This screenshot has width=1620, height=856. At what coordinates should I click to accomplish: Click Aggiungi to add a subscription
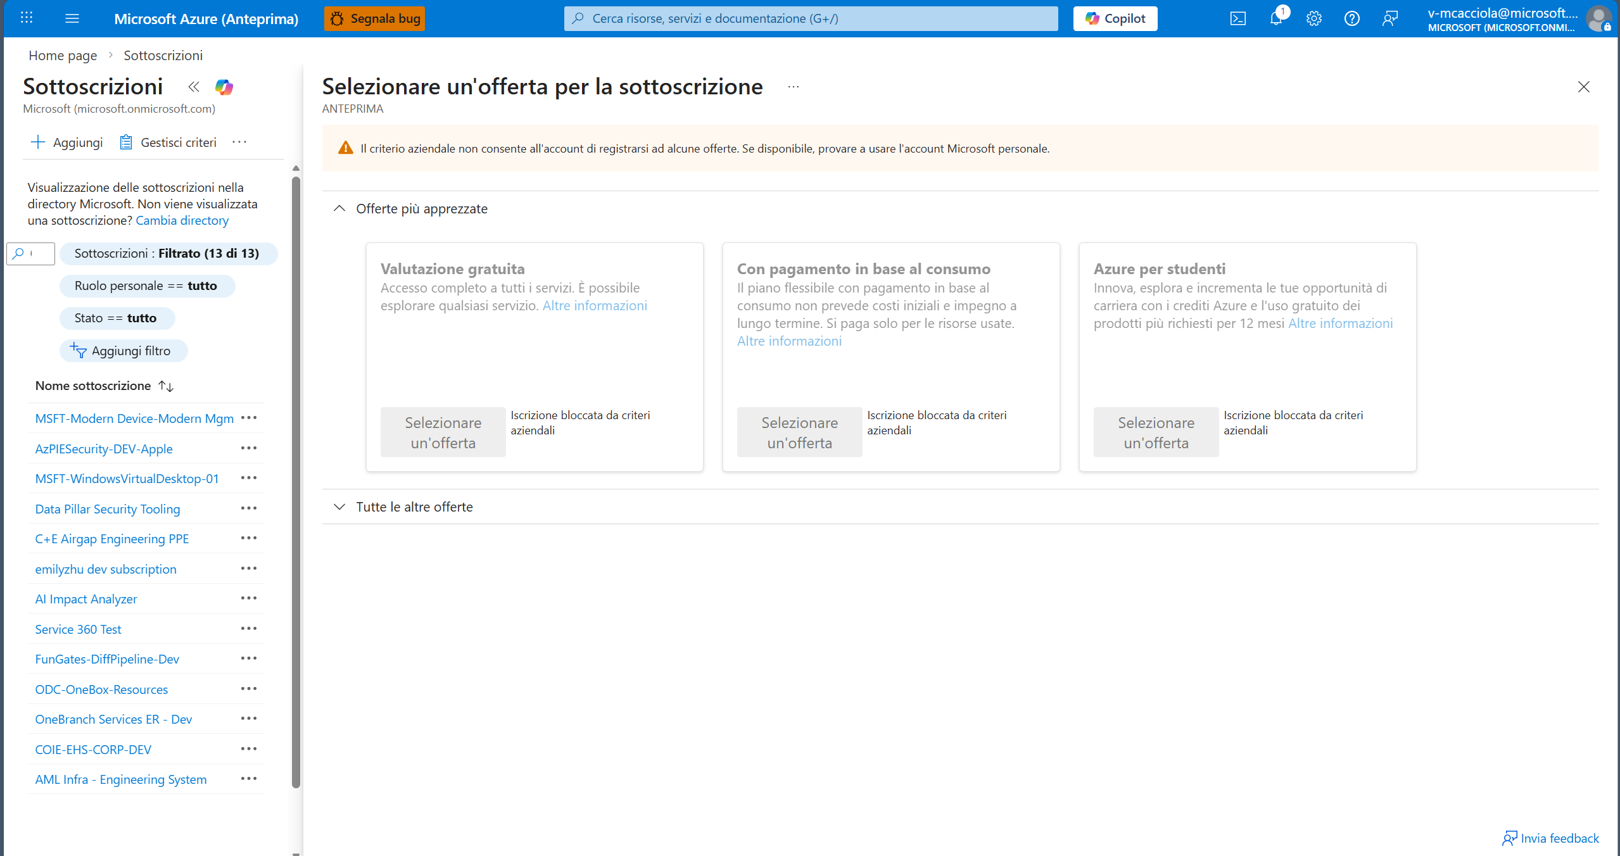click(66, 142)
